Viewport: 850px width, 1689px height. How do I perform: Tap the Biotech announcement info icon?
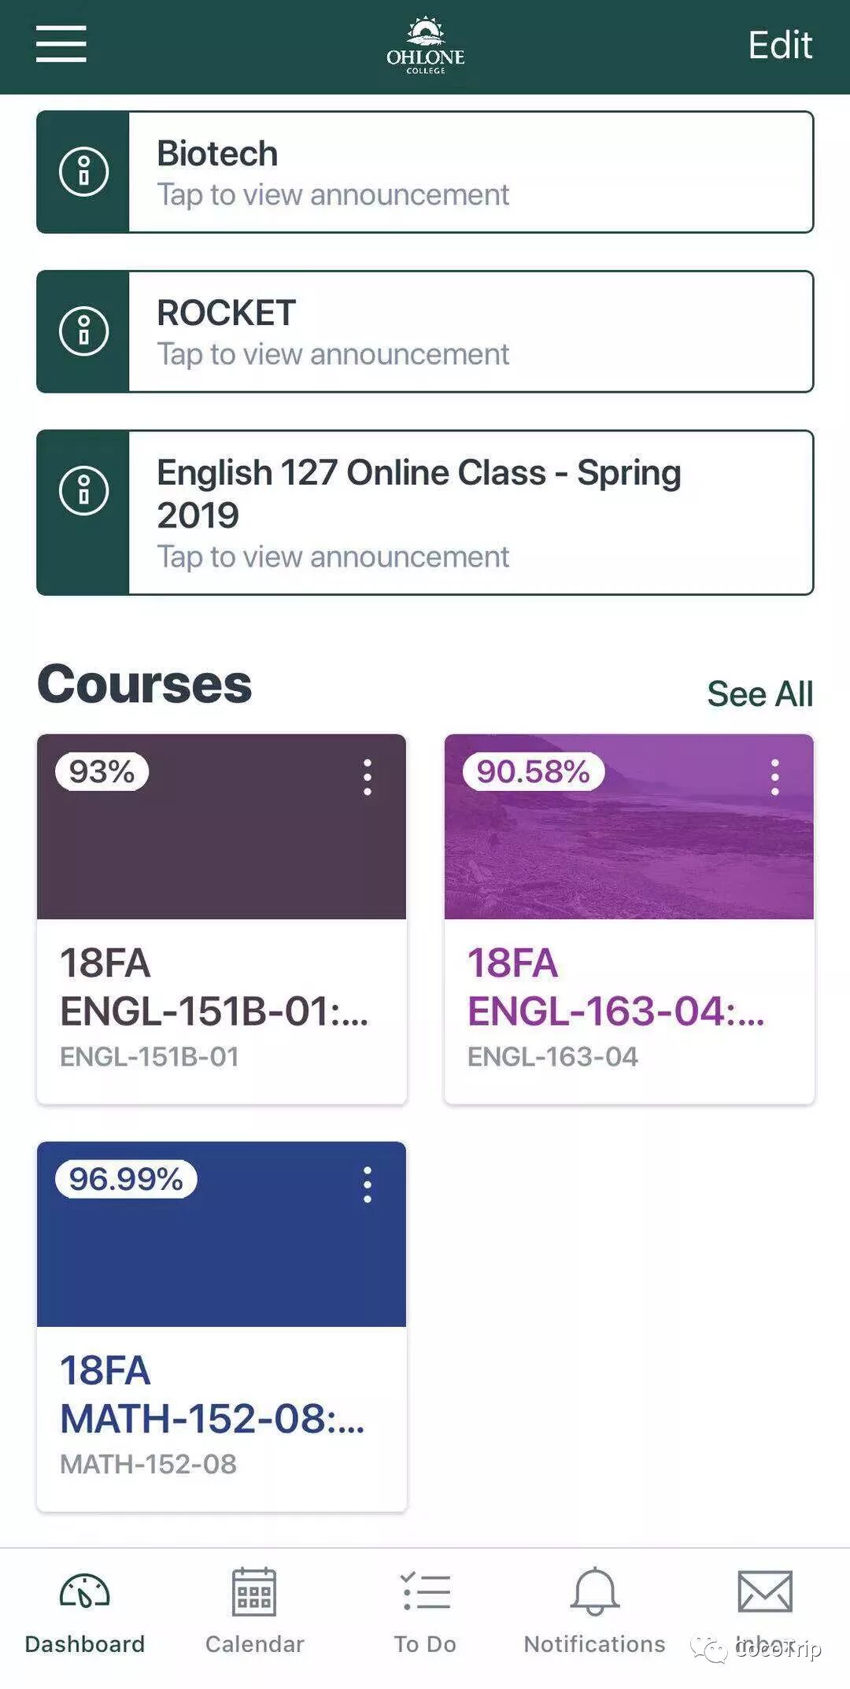coord(83,172)
